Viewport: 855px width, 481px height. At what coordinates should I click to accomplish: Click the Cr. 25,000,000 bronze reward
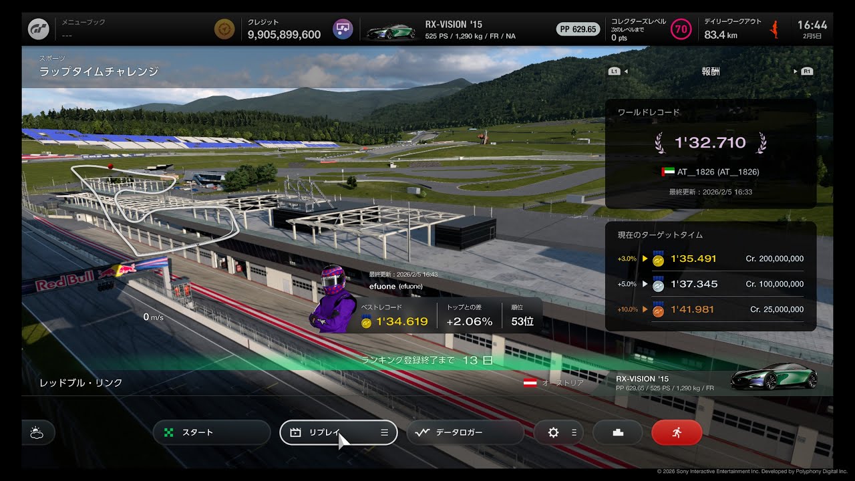tap(777, 309)
